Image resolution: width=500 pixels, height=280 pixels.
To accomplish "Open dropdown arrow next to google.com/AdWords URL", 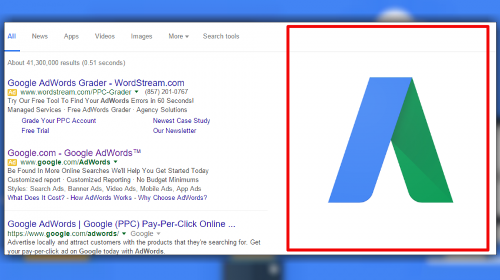I will click(116, 162).
